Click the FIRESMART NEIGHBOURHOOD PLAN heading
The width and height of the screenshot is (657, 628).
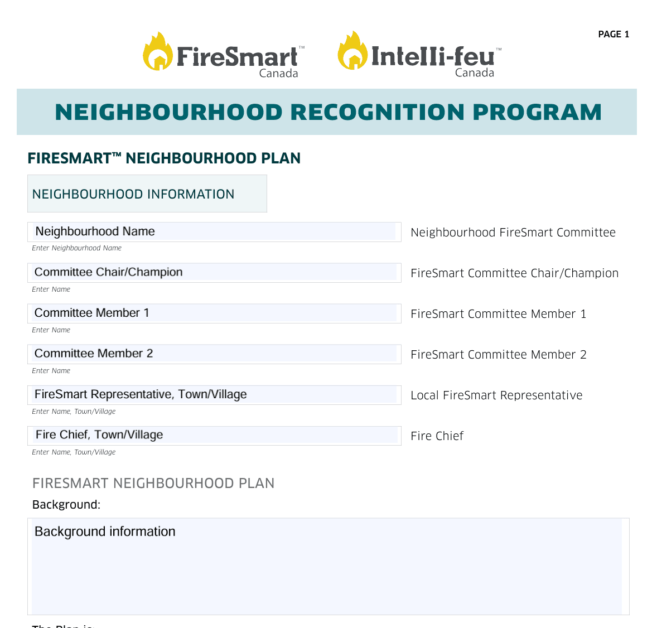click(164, 158)
